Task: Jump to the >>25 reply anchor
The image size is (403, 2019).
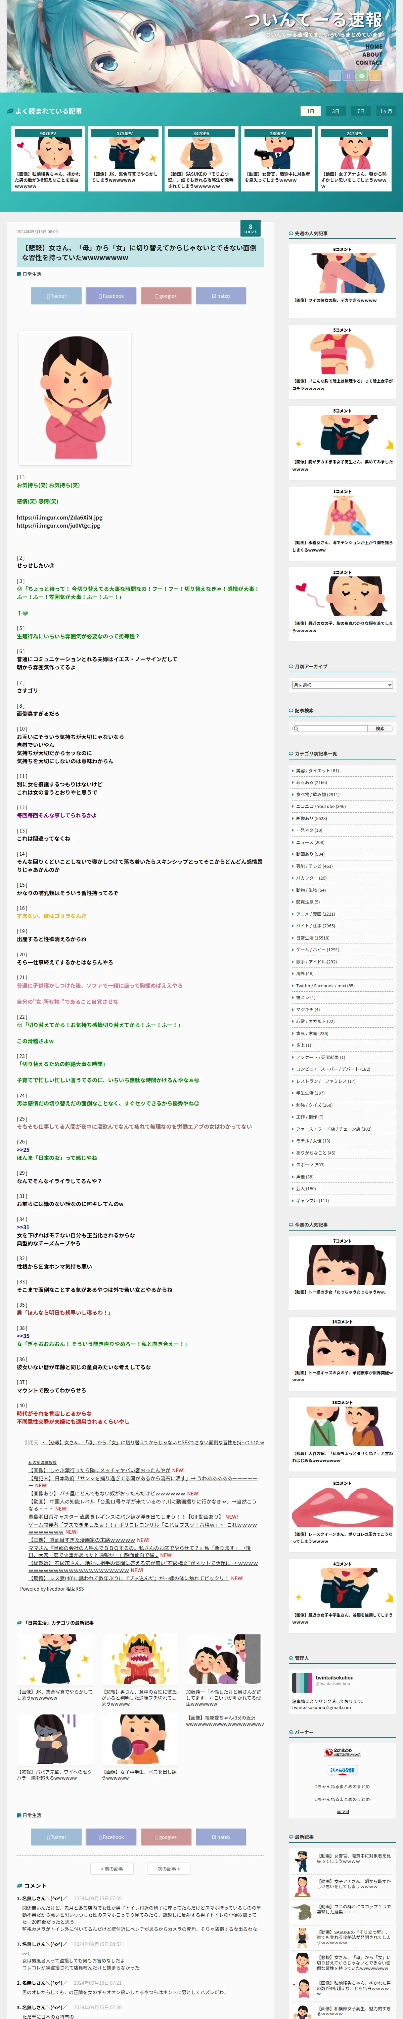Action: (24, 1149)
